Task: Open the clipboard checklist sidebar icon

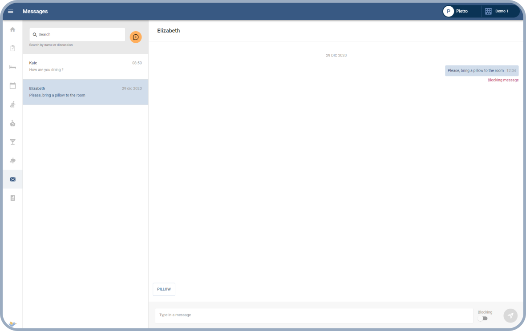Action: [12, 48]
